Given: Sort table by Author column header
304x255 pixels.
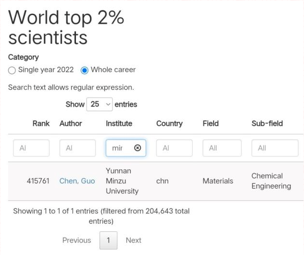Looking at the screenshot, I should pos(71,123).
